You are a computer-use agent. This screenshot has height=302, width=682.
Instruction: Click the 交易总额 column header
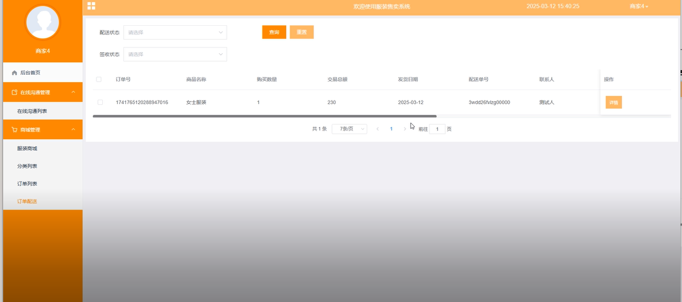(337, 80)
